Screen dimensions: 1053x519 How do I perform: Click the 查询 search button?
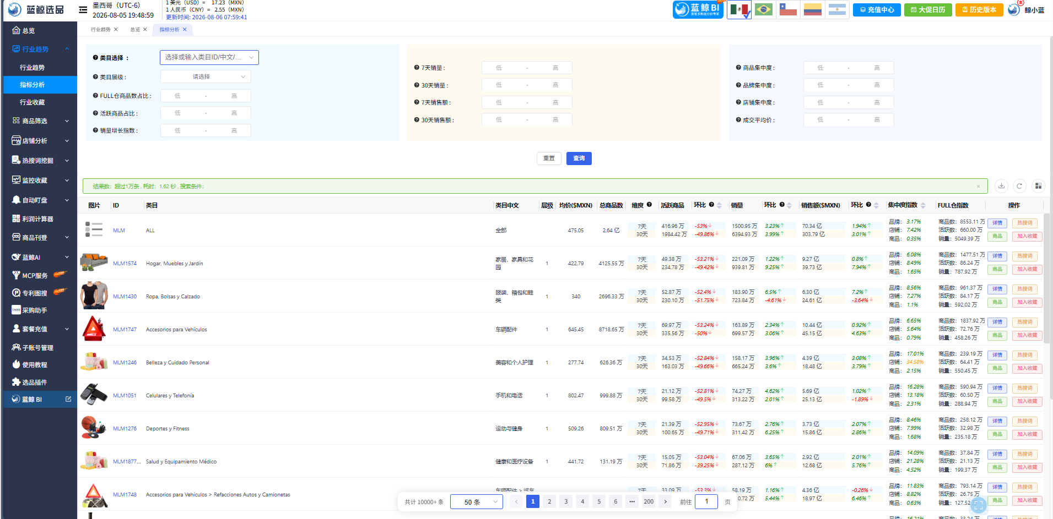click(579, 159)
